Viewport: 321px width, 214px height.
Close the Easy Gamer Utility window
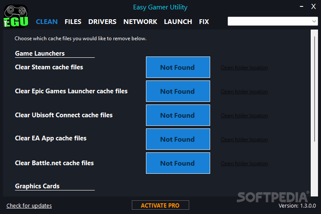tap(313, 6)
